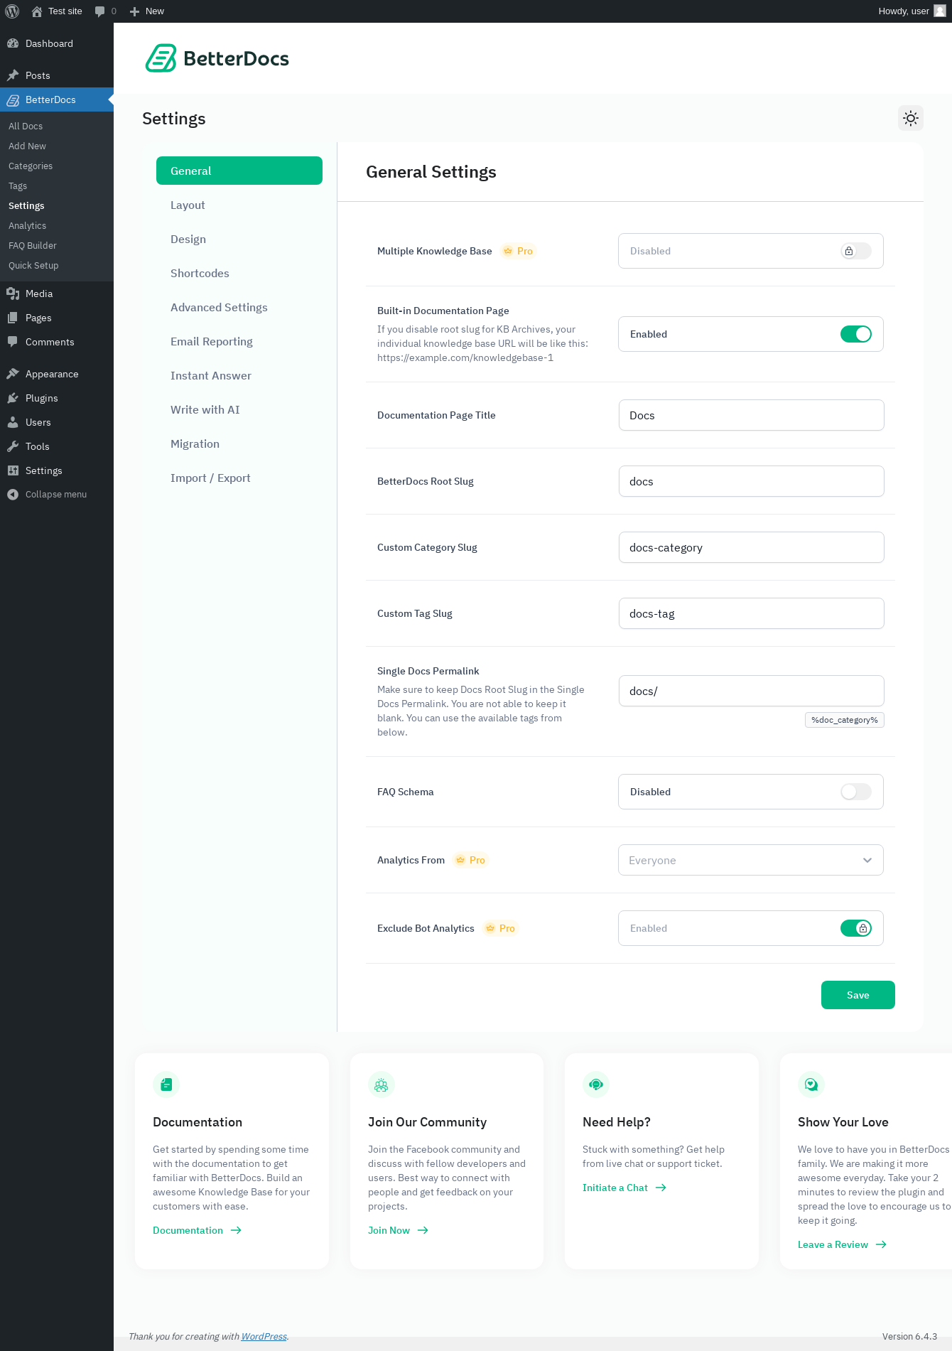The image size is (952, 1351).
Task: Click the Appearance paintbrush icon
Action: (13, 374)
